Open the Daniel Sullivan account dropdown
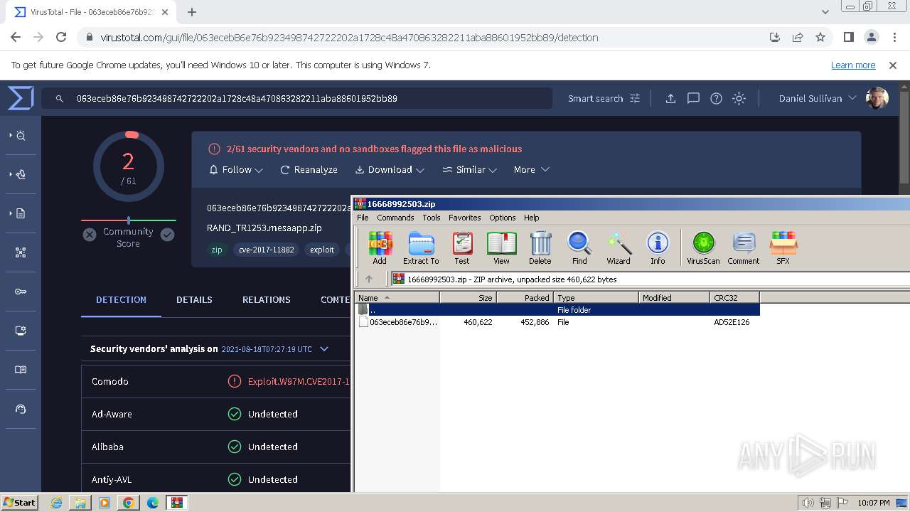 [818, 98]
